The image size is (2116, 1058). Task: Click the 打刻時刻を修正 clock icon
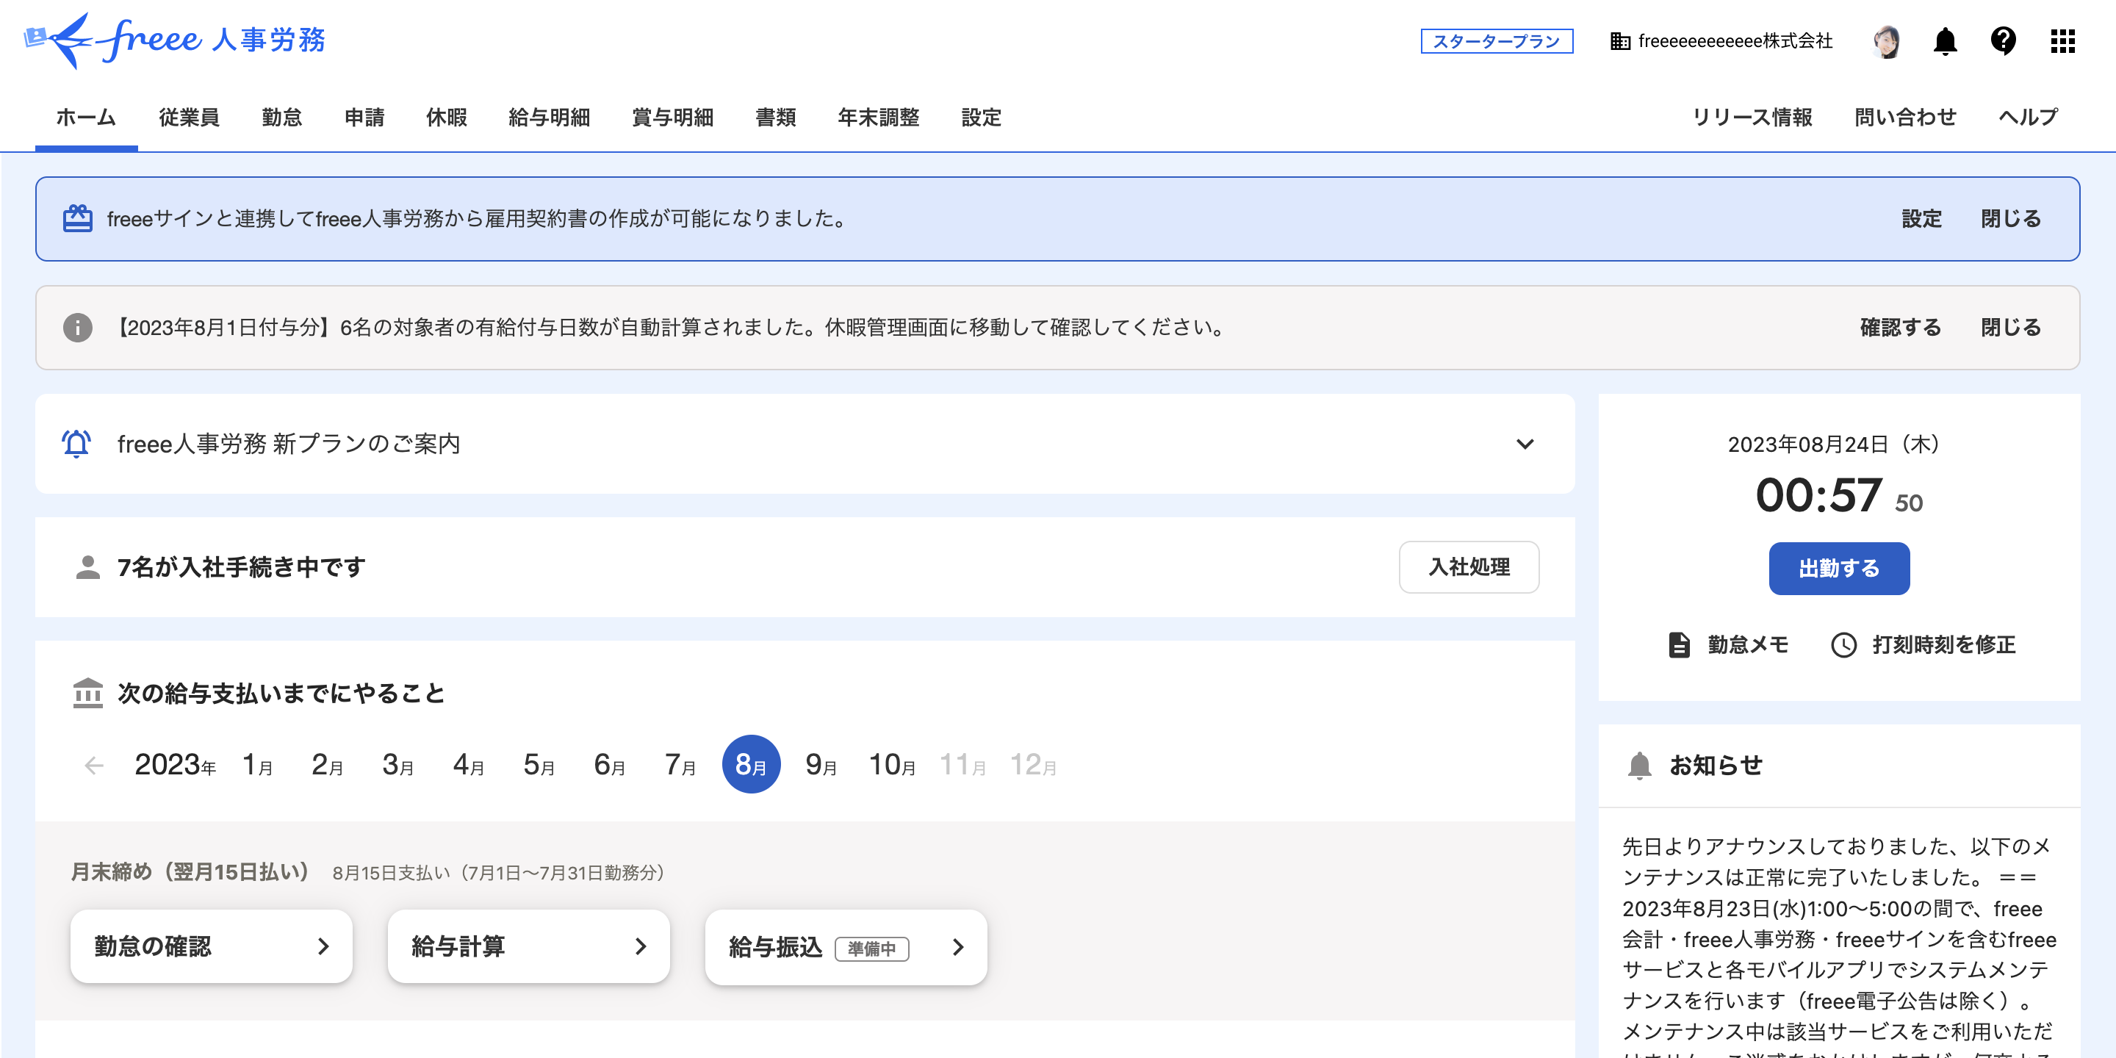click(x=1843, y=645)
